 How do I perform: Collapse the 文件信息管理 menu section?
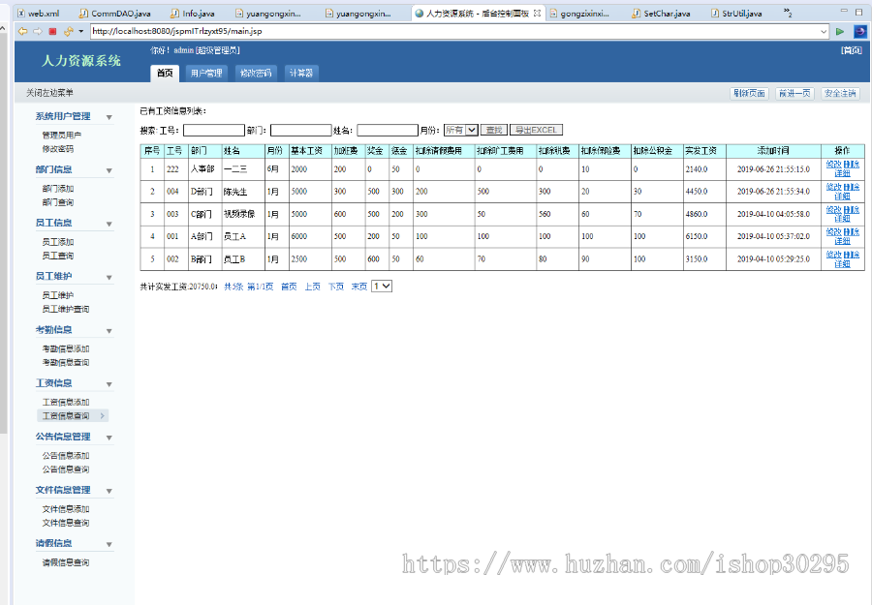pos(109,491)
